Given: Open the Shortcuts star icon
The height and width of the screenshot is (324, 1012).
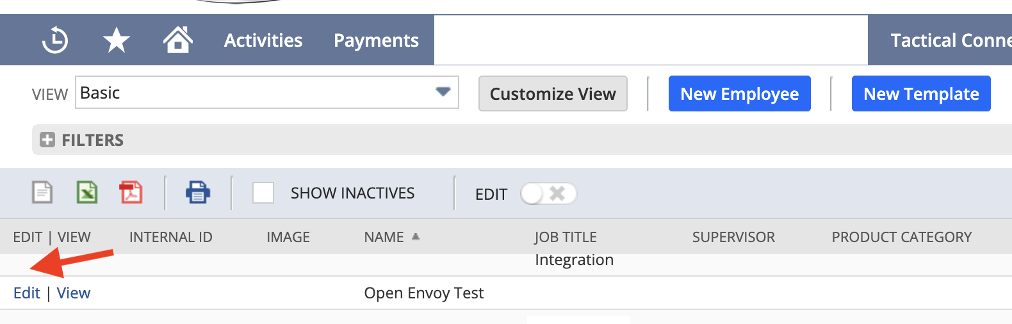Looking at the screenshot, I should (x=117, y=40).
